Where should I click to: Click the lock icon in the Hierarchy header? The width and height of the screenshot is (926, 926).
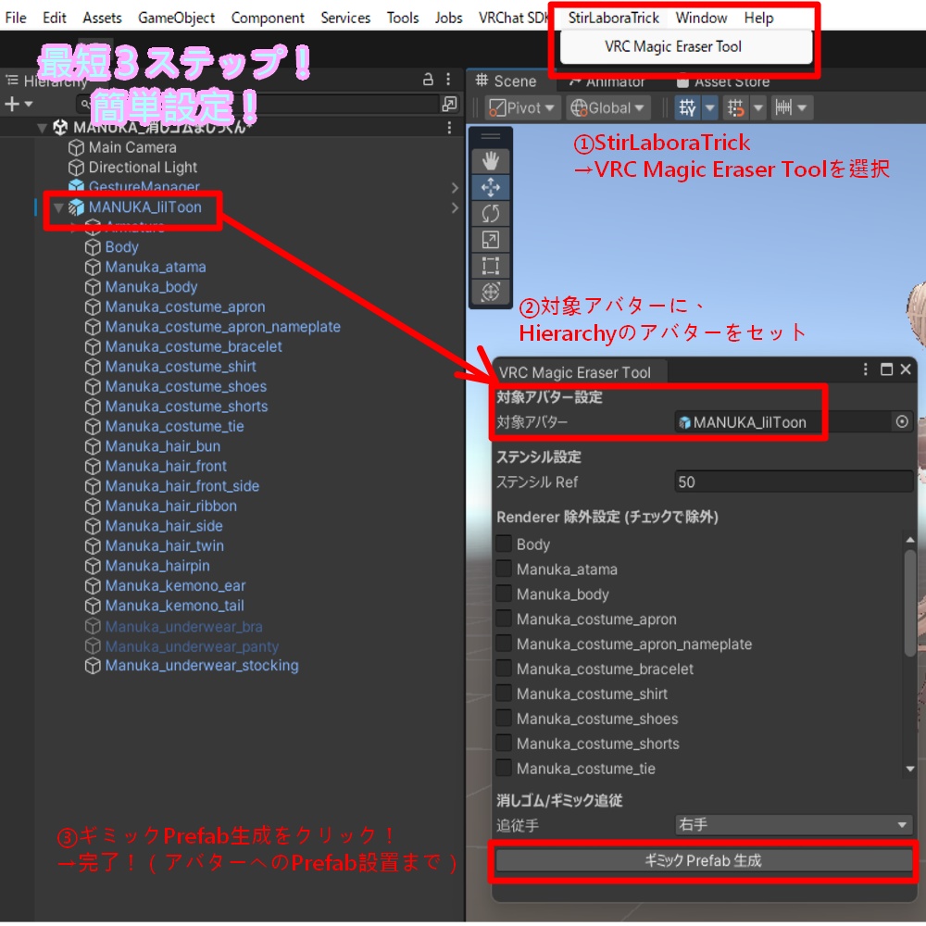click(x=428, y=81)
